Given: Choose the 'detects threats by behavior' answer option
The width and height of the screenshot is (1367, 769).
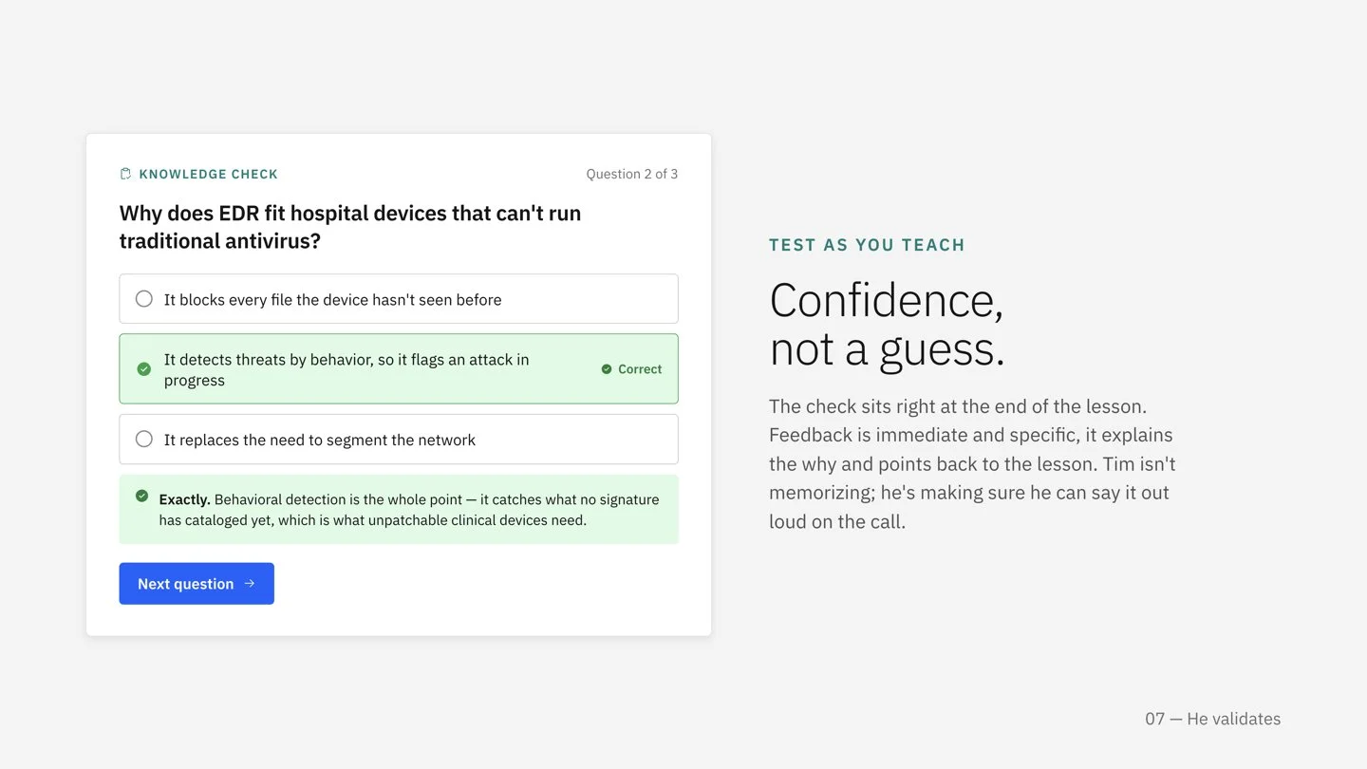Looking at the screenshot, I should coord(399,369).
